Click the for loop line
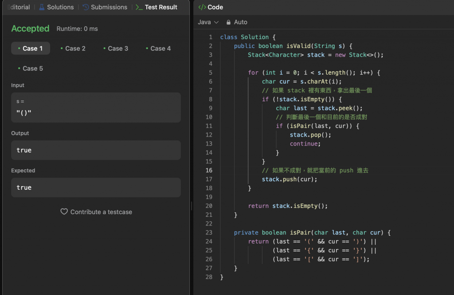 [x=314, y=73]
